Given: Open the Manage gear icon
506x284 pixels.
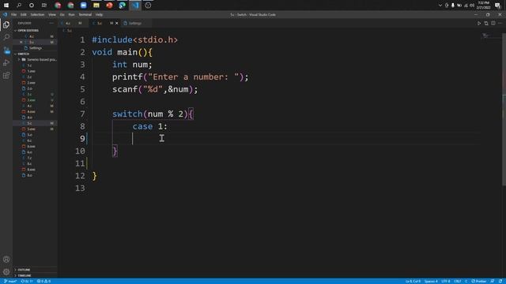Looking at the screenshot, I should [x=6, y=271].
